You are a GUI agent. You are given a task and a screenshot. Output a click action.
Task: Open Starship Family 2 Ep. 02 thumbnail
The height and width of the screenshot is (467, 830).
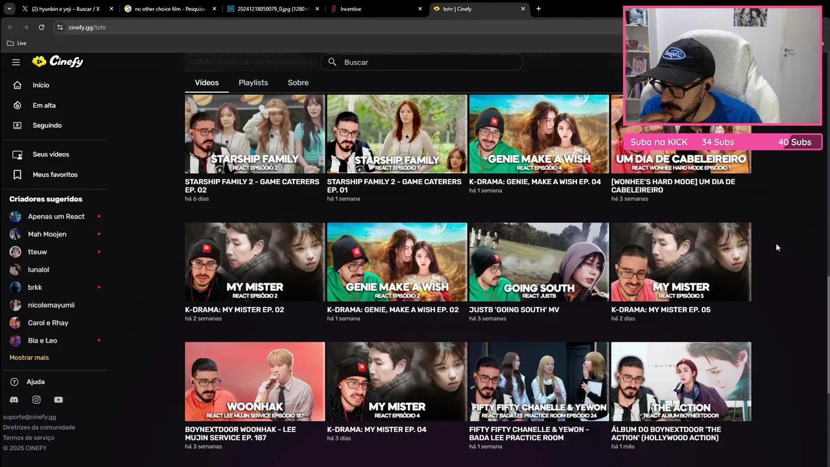click(255, 134)
